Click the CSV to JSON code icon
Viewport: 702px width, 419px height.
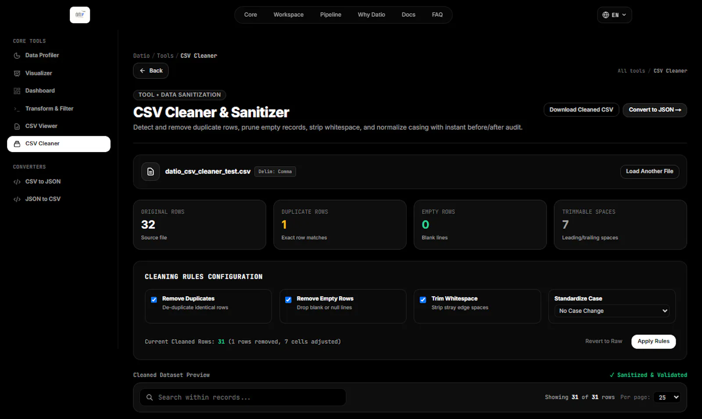17,182
